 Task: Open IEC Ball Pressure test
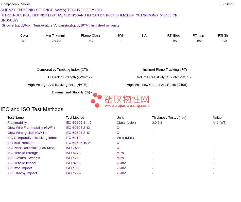(21, 143)
